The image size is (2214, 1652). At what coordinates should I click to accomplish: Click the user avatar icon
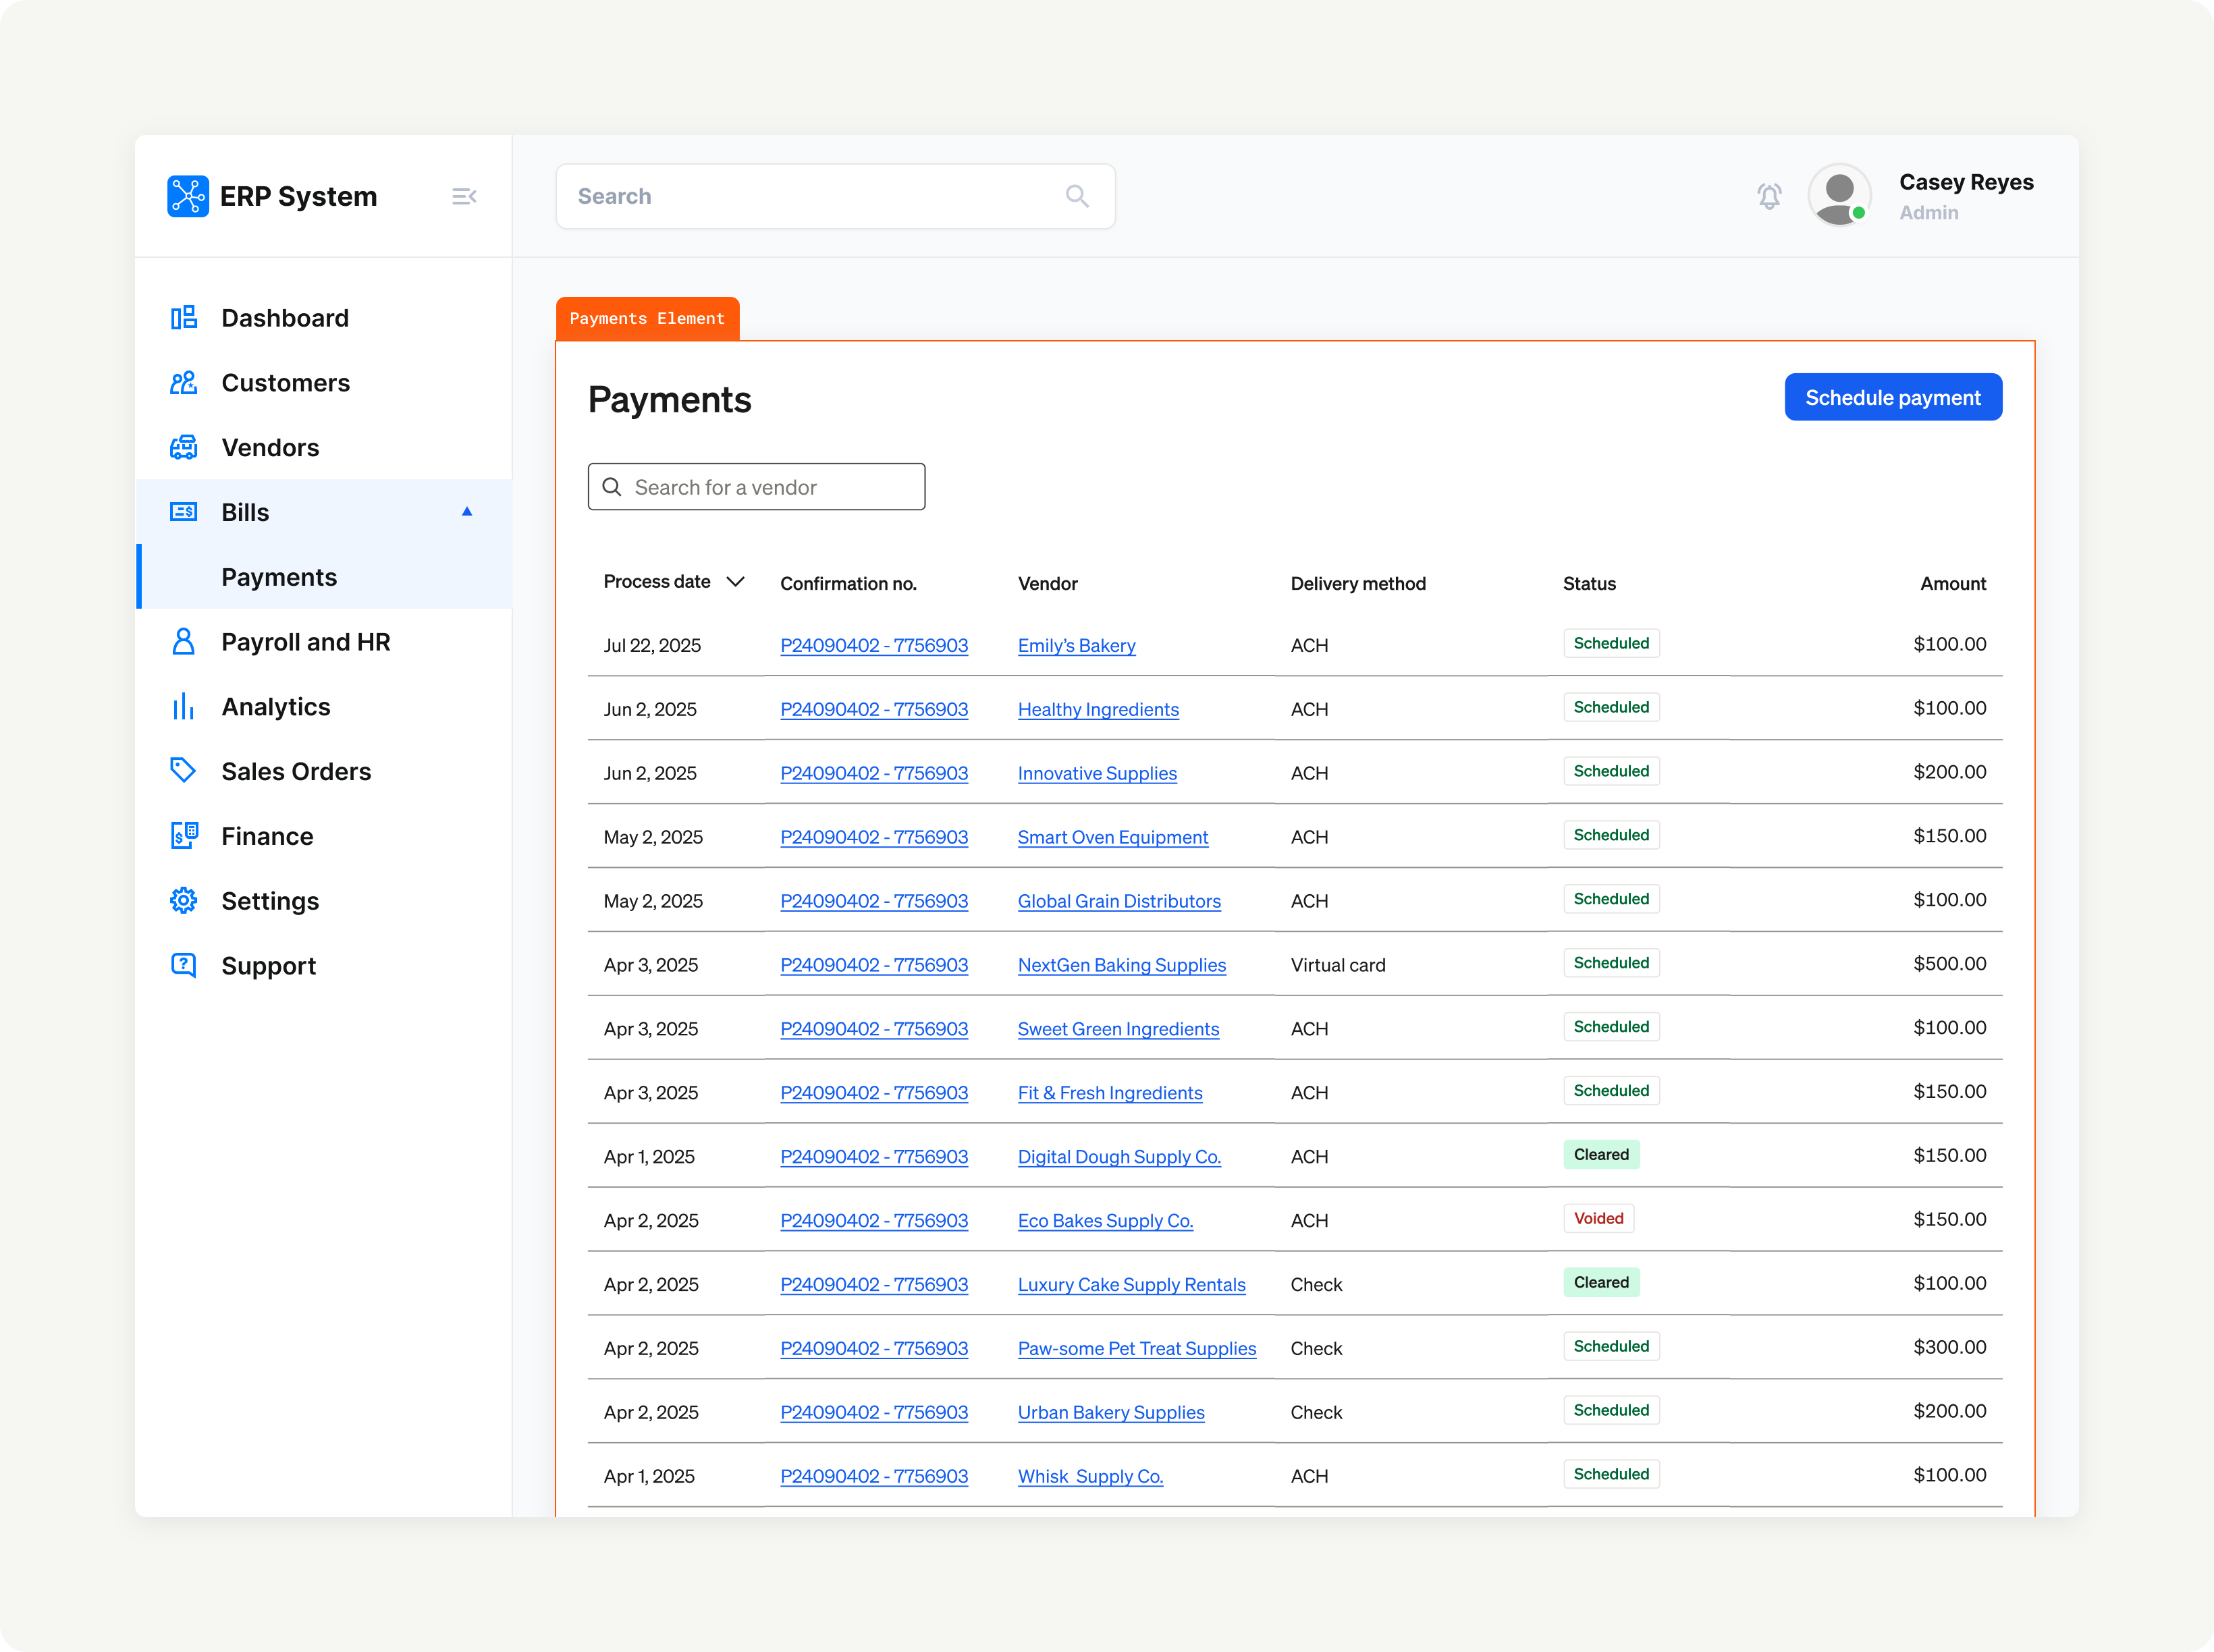tap(1839, 196)
